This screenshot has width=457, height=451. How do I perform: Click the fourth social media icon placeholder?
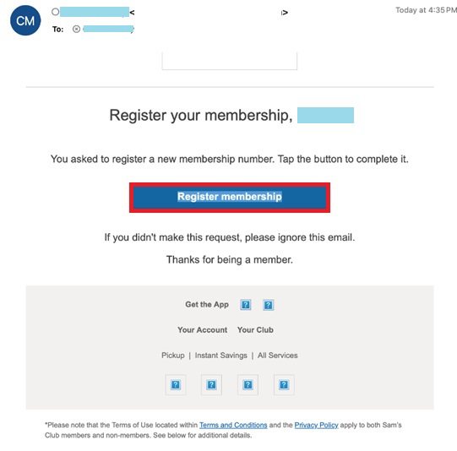(284, 385)
